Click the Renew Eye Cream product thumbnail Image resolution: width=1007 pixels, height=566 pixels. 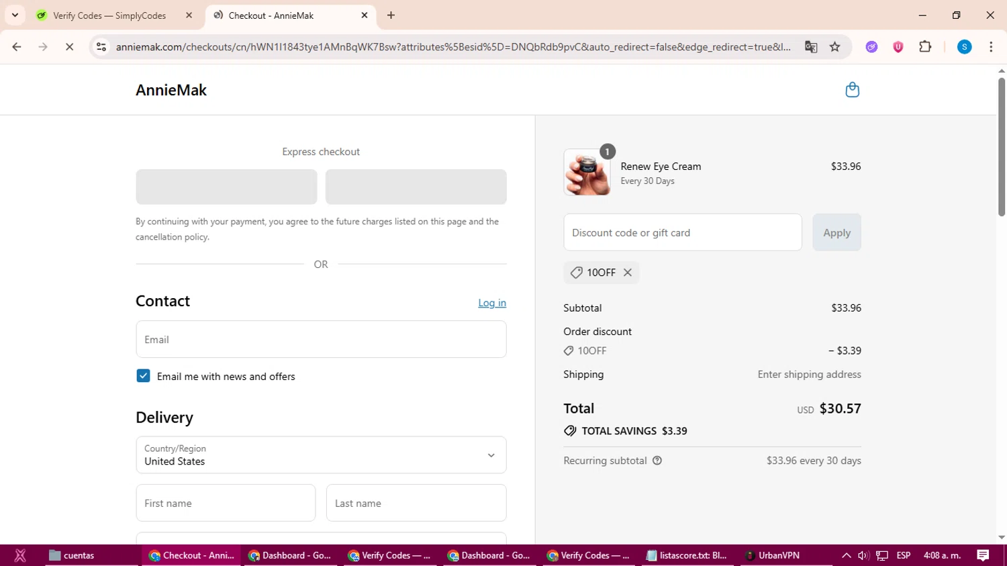pyautogui.click(x=587, y=173)
